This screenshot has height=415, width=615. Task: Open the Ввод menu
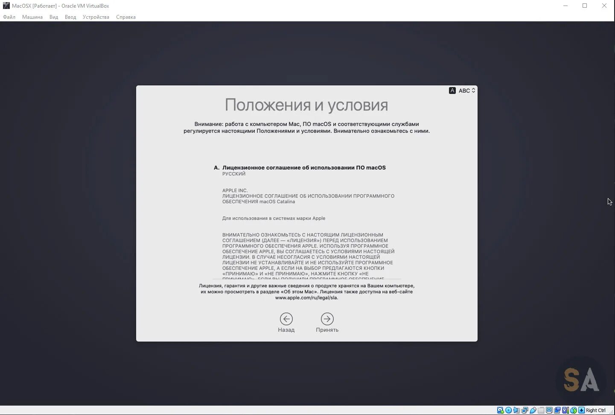[x=70, y=17]
